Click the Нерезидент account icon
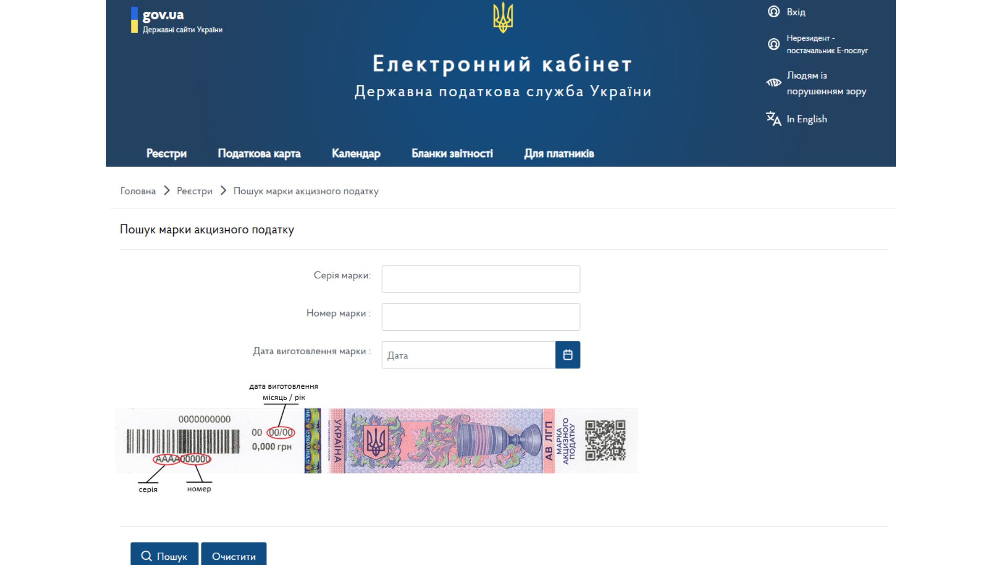 pos(774,44)
